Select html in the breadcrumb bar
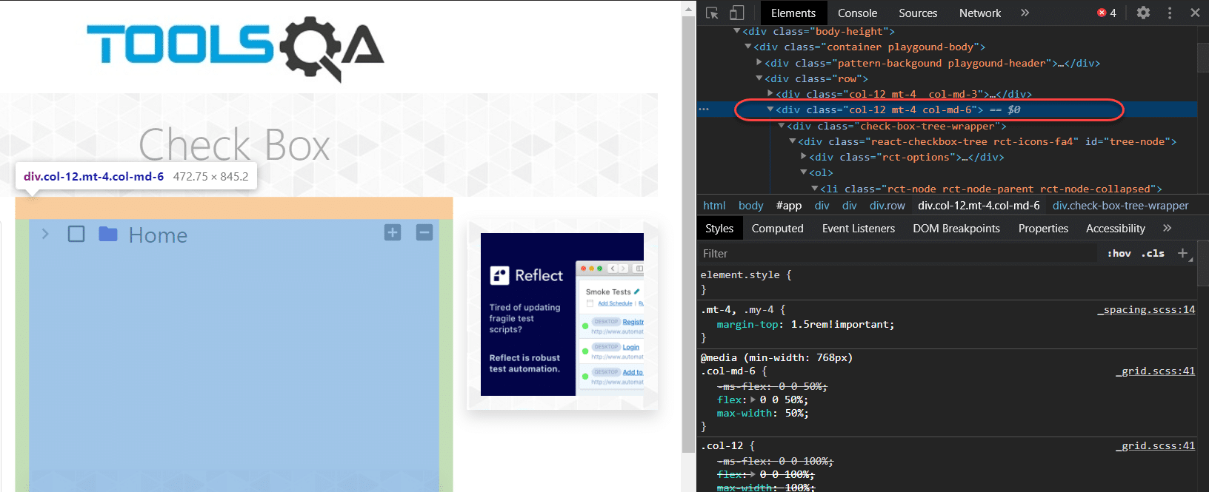Viewport: 1209px width, 492px height. point(714,205)
